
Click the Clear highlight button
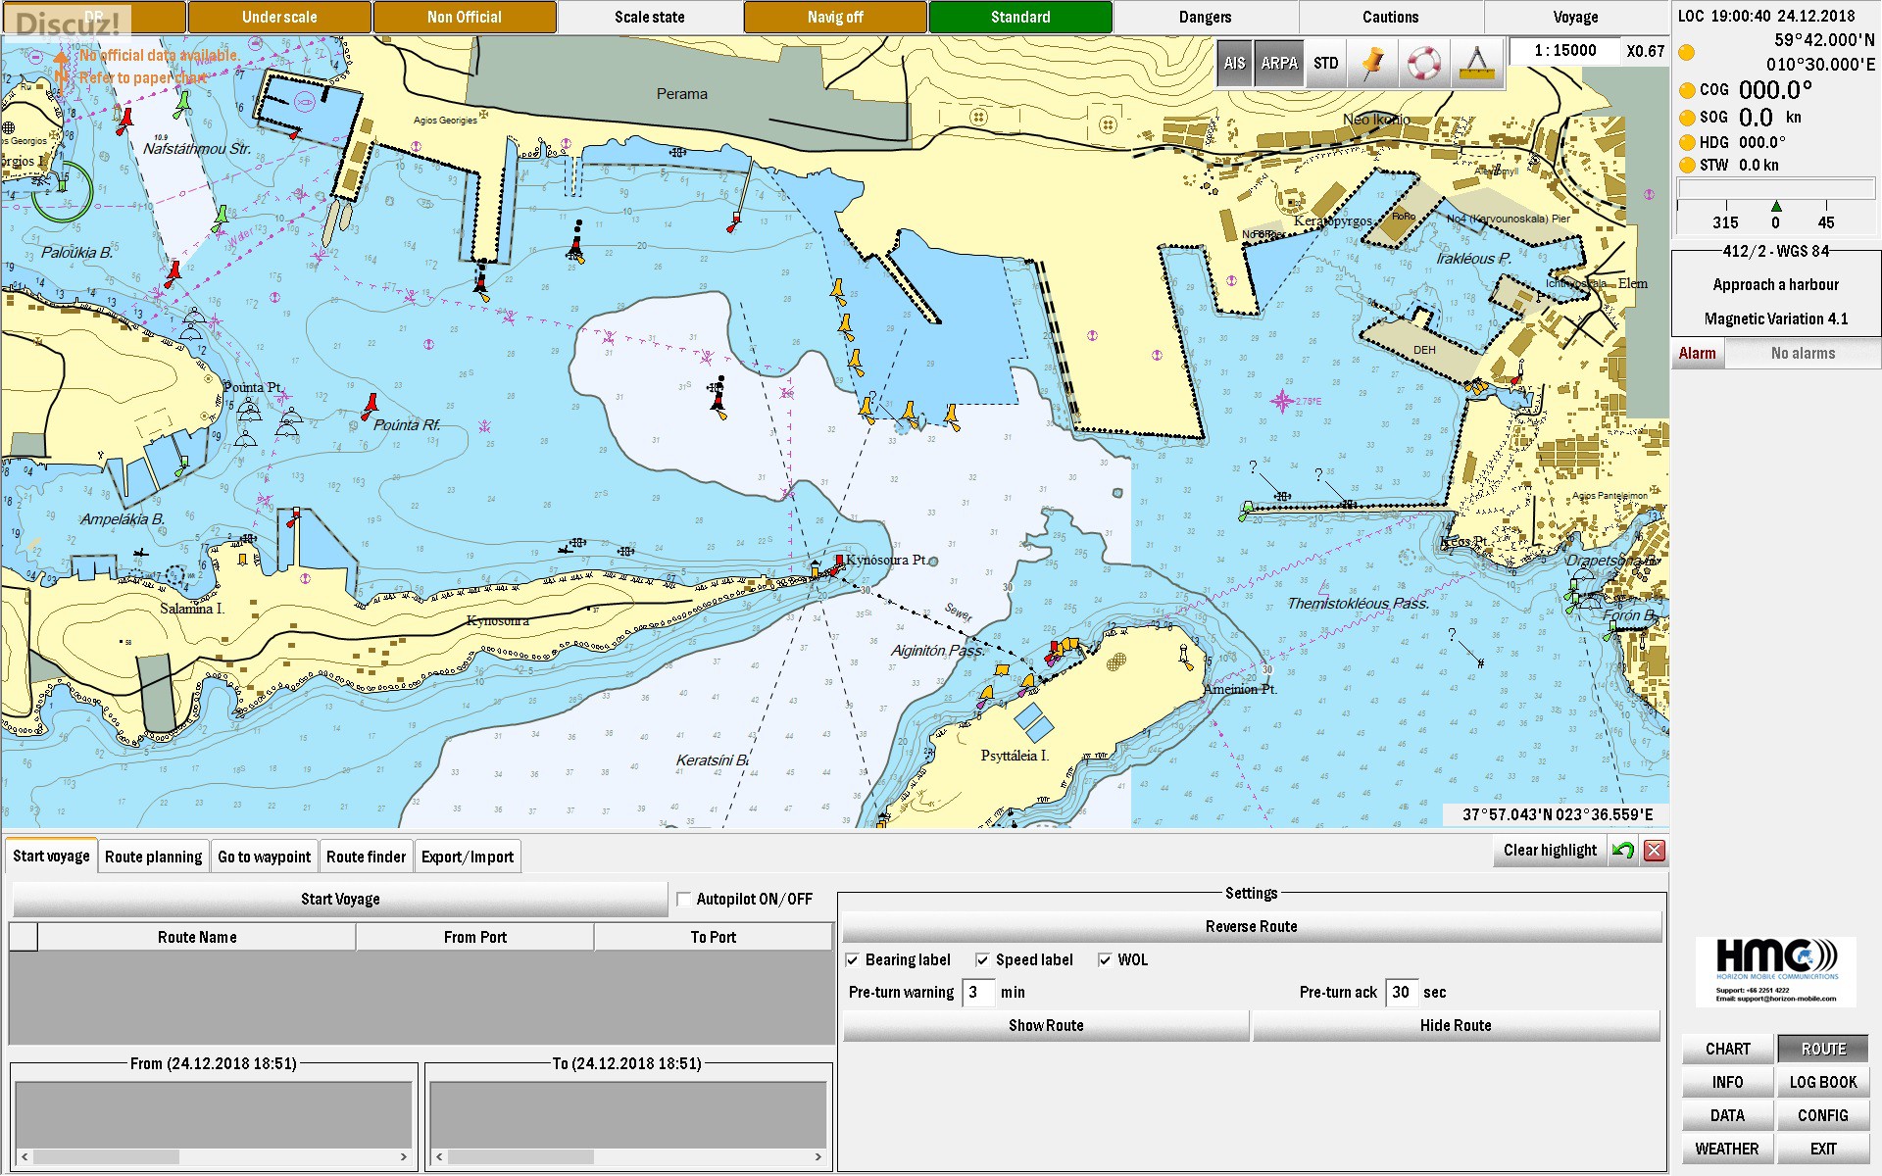(x=1551, y=850)
